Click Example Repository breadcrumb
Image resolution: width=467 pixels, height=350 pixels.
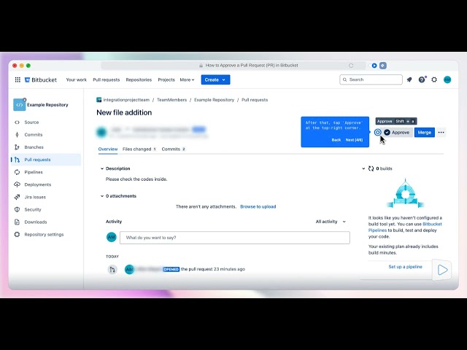pyautogui.click(x=214, y=100)
